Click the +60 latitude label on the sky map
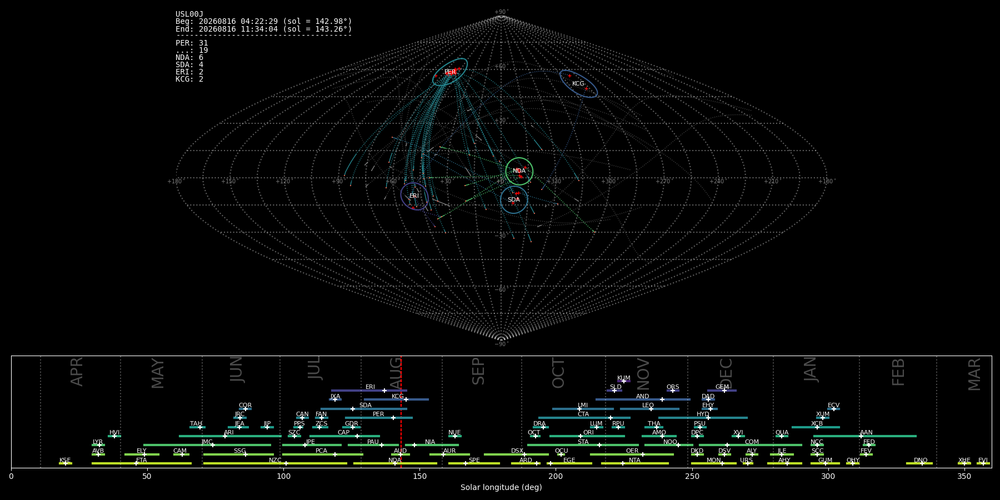1000x500 pixels. (501, 67)
